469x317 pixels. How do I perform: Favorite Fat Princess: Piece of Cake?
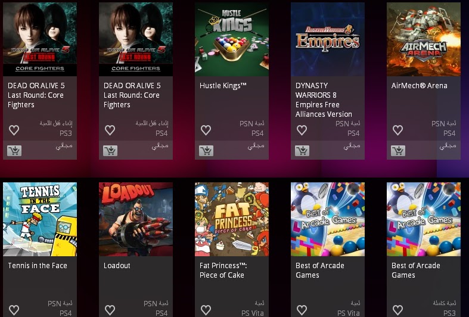point(206,310)
